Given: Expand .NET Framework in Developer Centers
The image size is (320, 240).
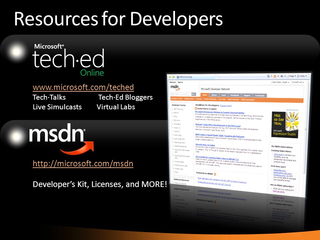Looking at the screenshot, I should [178, 109].
